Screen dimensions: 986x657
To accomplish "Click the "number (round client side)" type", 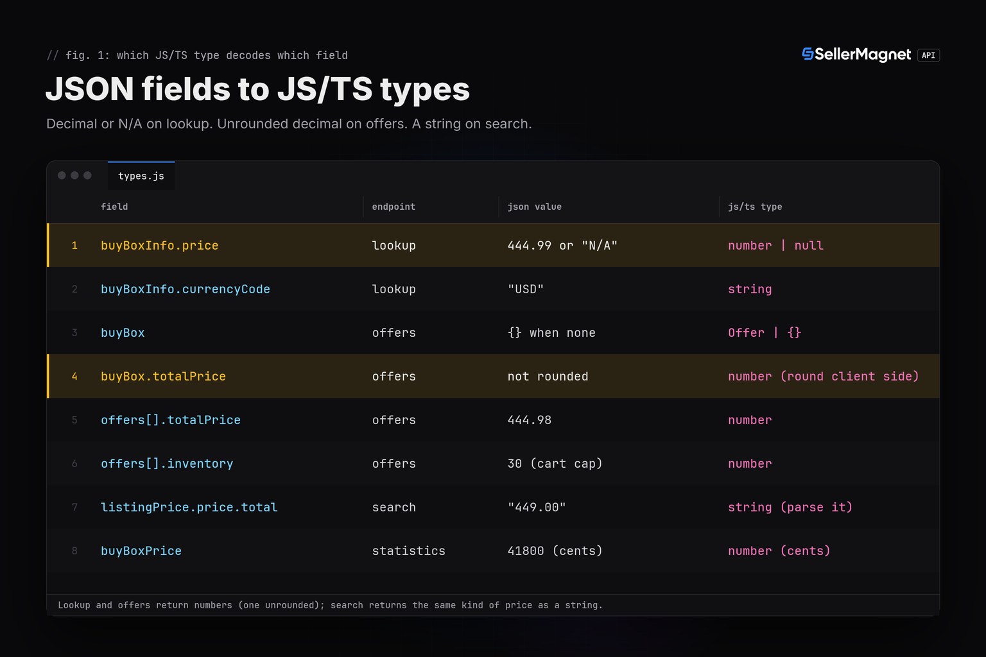I will tap(824, 377).
